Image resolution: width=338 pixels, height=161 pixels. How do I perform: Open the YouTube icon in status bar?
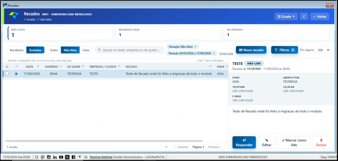(61, 157)
